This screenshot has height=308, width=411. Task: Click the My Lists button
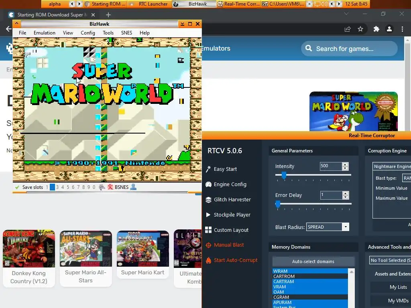tap(391, 287)
